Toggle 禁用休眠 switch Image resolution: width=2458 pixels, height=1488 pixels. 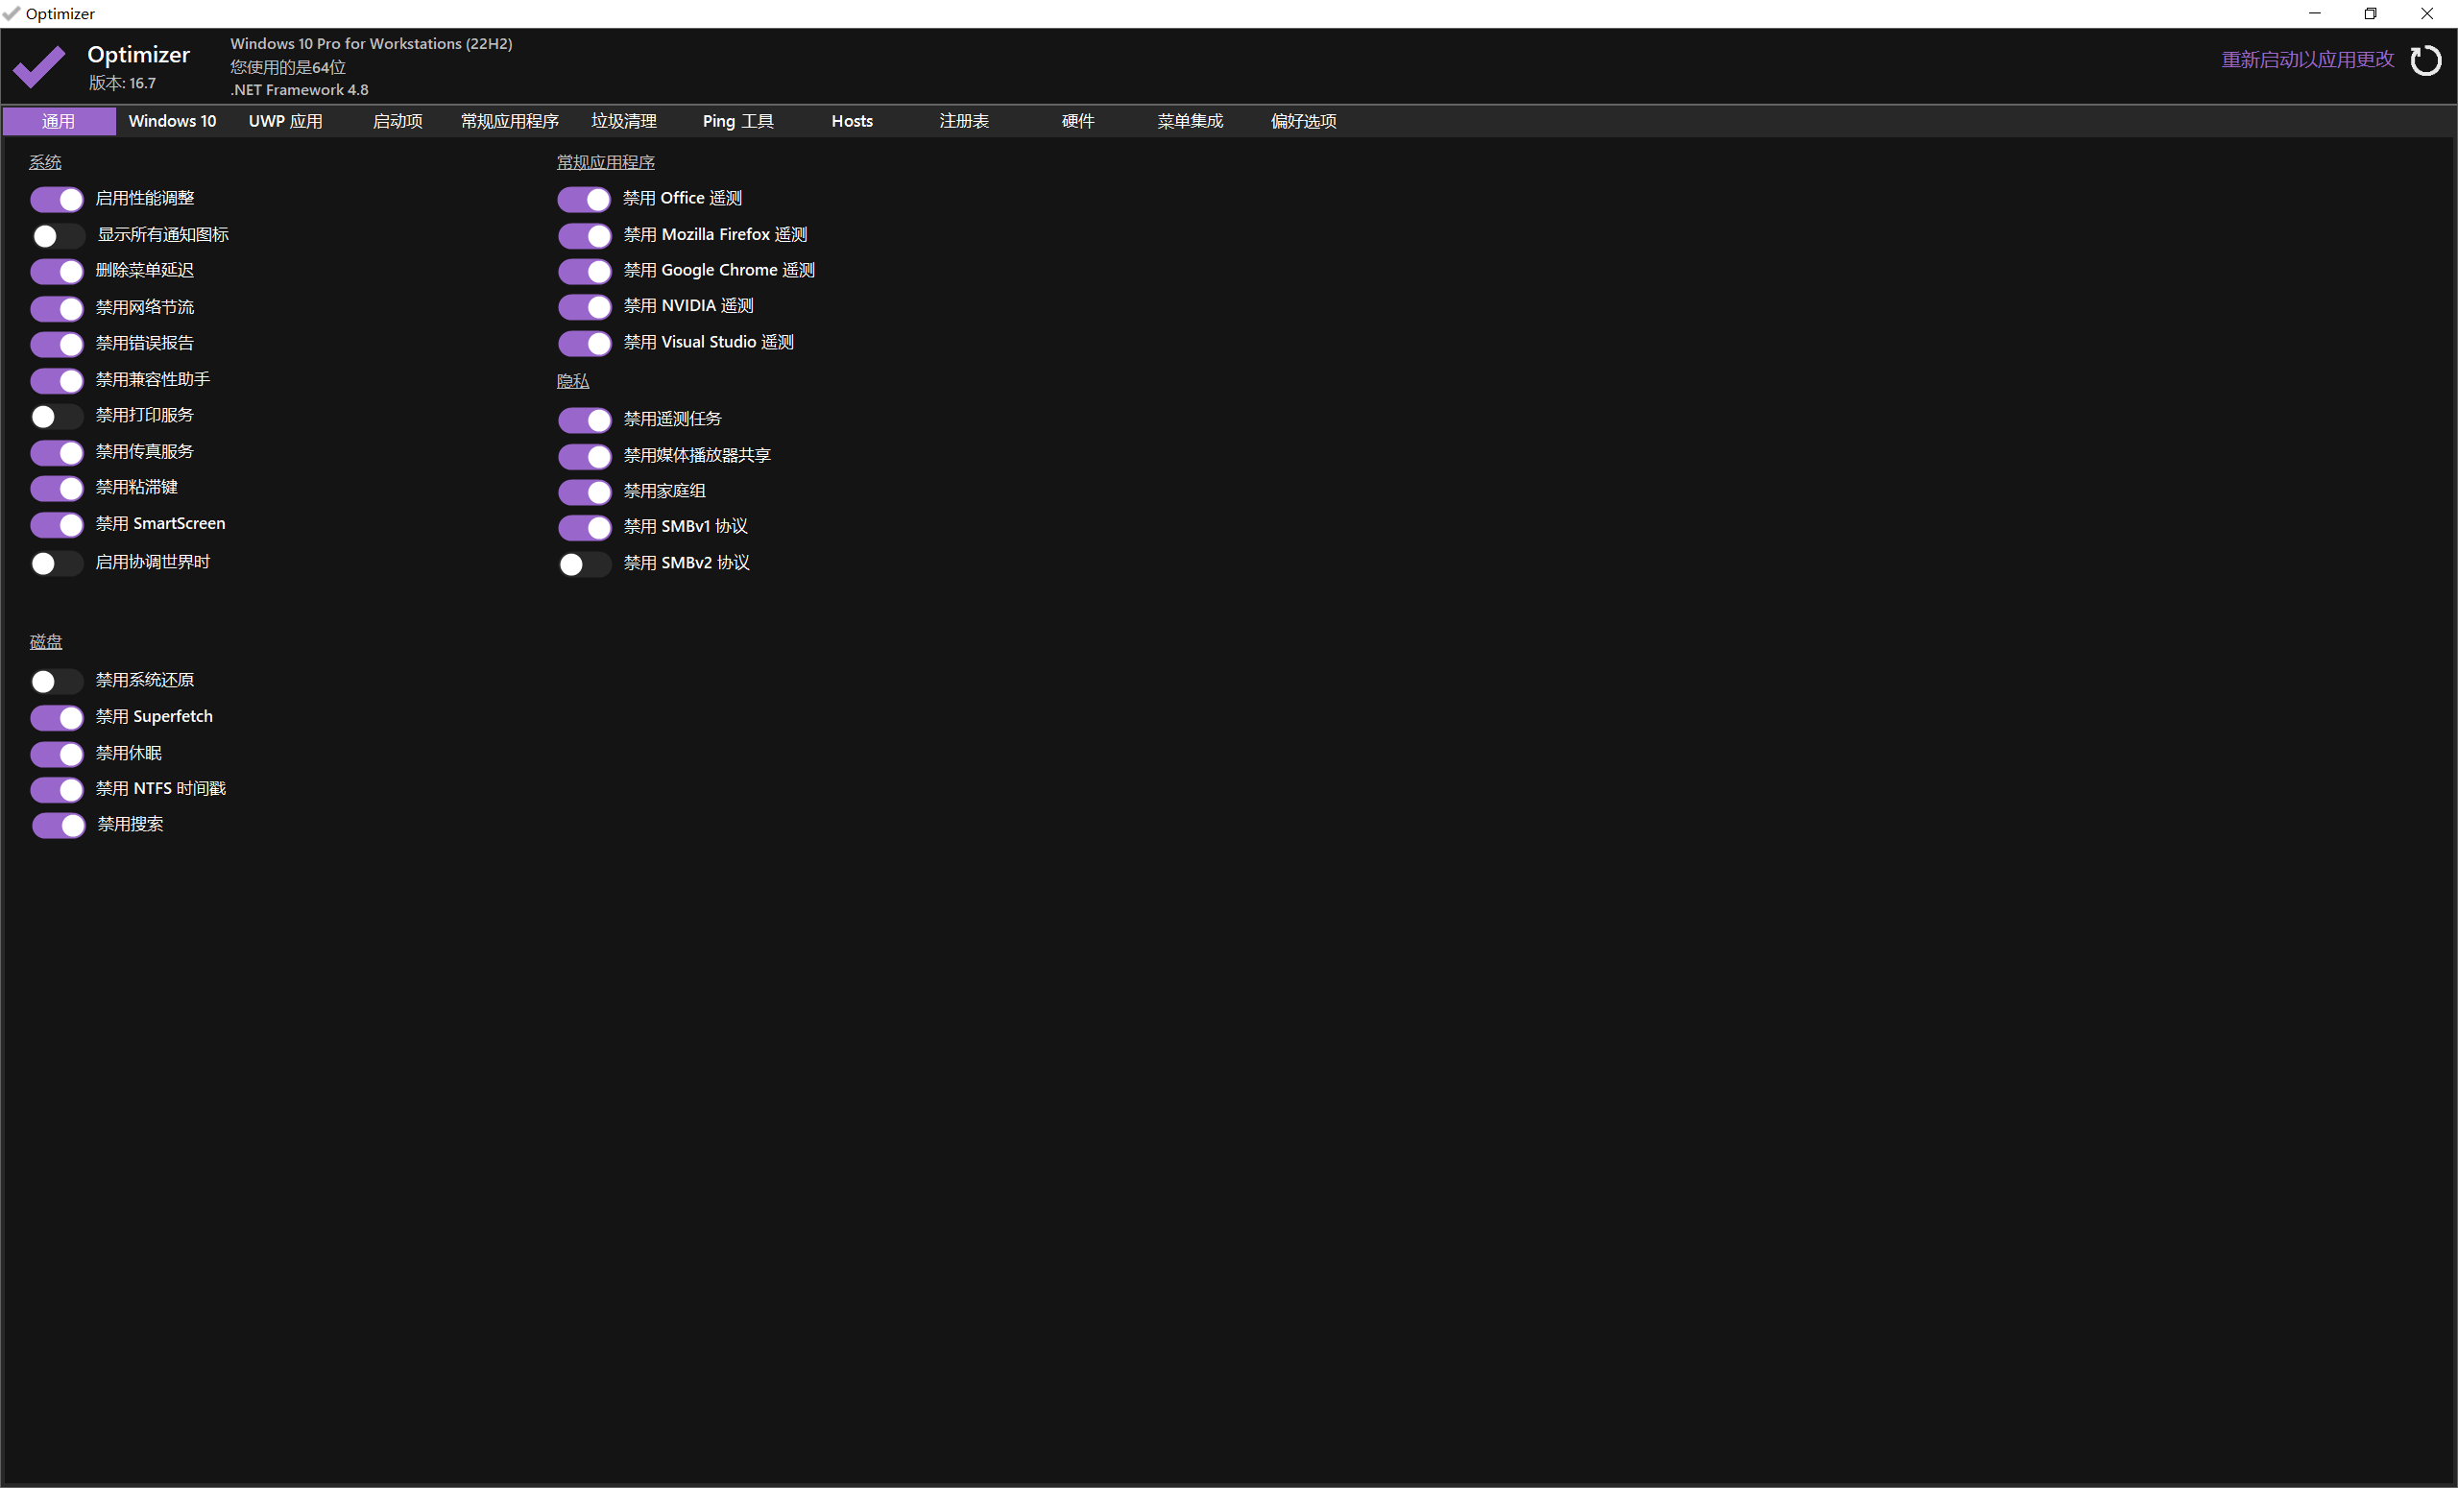point(57,754)
